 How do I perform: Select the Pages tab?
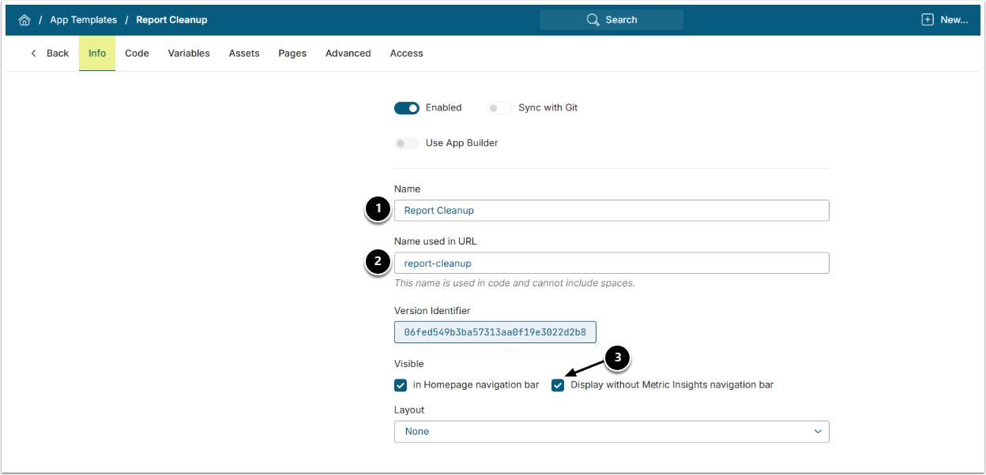292,54
